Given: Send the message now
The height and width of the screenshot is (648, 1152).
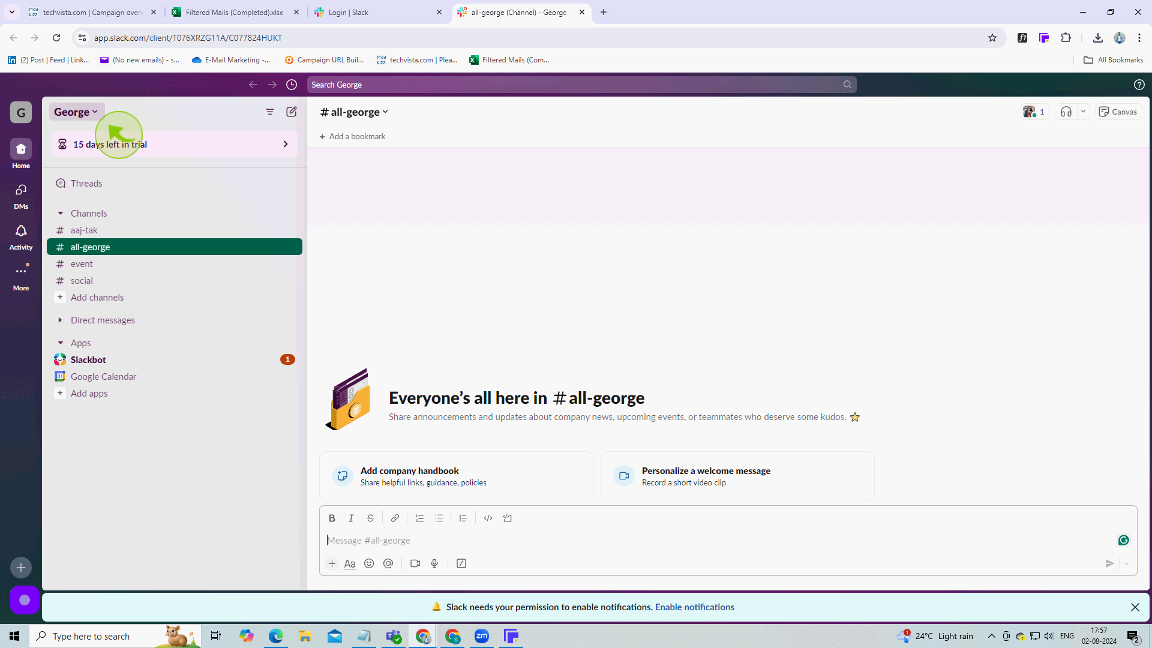Looking at the screenshot, I should click(x=1109, y=563).
